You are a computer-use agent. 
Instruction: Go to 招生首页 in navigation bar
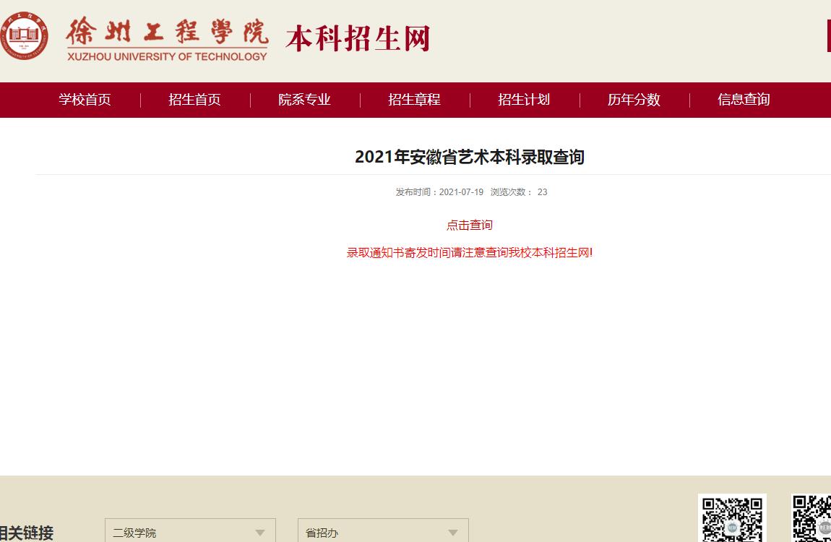[x=194, y=100]
